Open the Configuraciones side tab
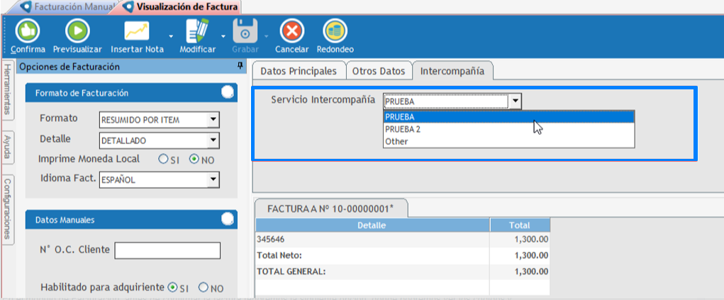Viewport: 724px width, 300px height. (8, 209)
